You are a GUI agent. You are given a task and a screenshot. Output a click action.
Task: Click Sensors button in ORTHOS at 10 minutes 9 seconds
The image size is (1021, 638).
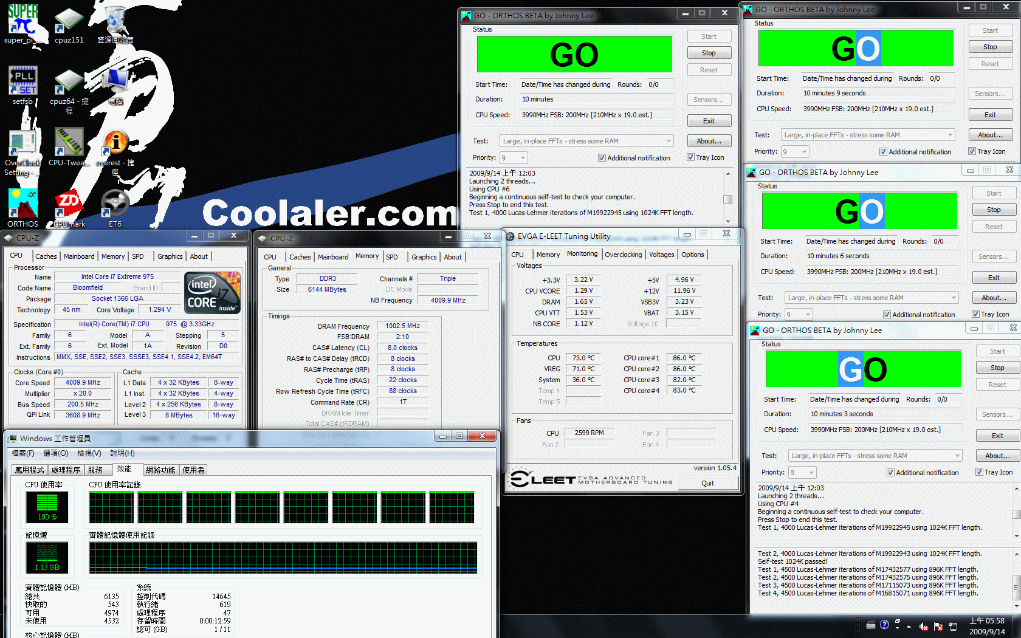990,94
